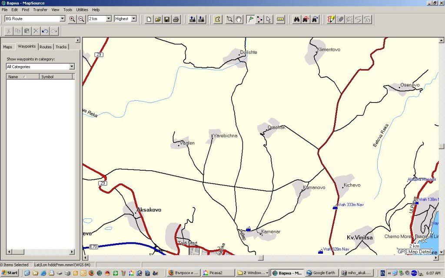The height and width of the screenshot is (278, 445).
Task: Click map horizontal scrollbar left arrow
Action: (86, 258)
